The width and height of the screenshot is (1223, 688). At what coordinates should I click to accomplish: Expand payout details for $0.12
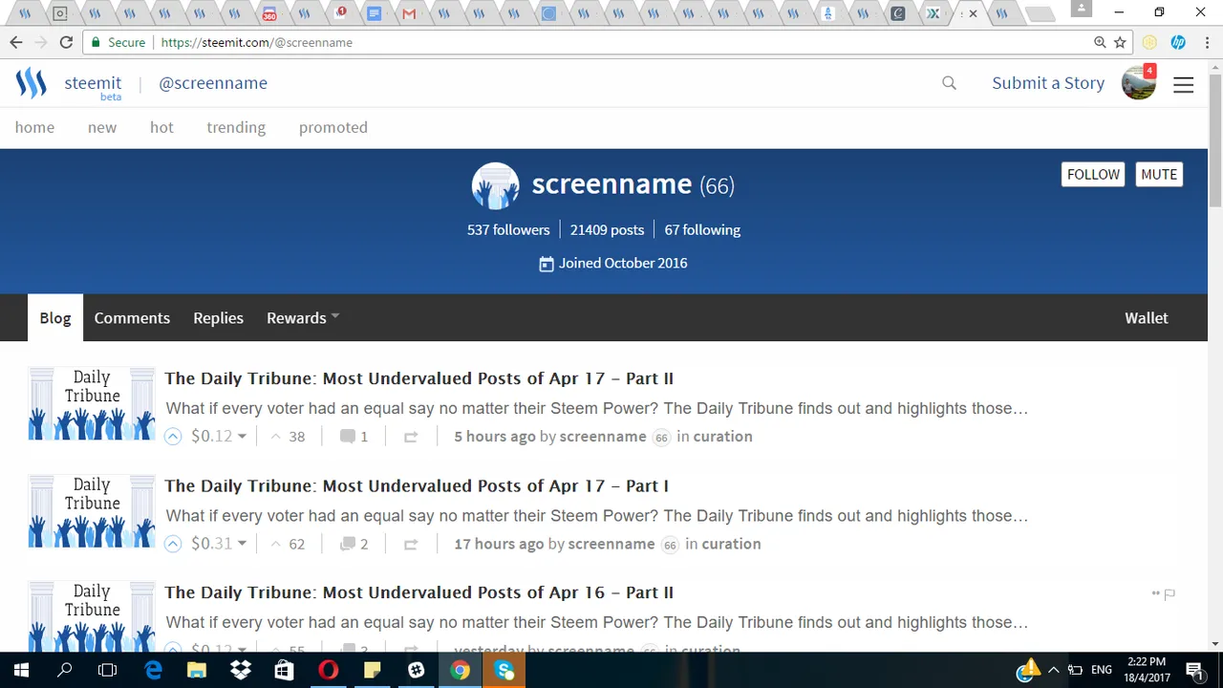[218, 436]
